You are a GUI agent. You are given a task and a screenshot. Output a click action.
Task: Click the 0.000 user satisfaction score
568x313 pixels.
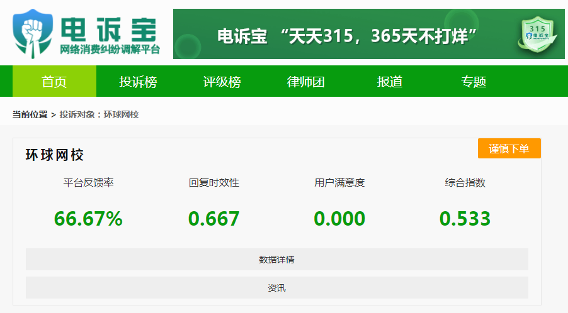[x=339, y=219]
